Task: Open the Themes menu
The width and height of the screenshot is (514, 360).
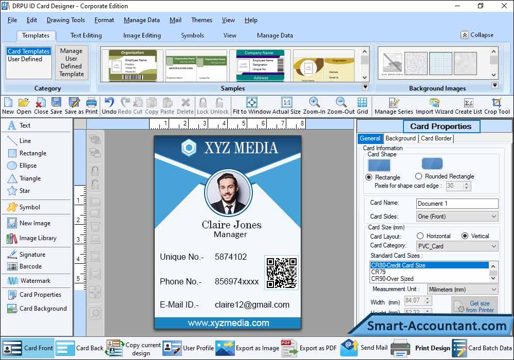Action: [x=201, y=20]
